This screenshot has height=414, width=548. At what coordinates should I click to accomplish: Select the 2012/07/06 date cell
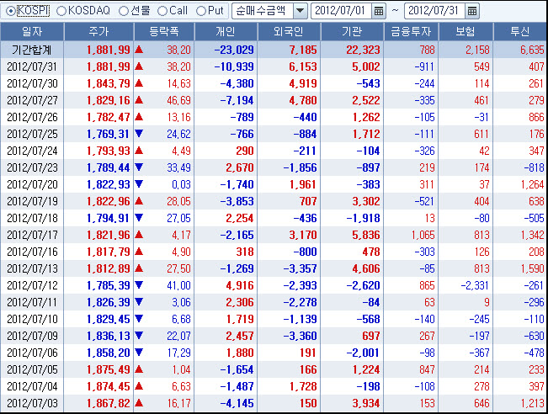[x=32, y=353]
